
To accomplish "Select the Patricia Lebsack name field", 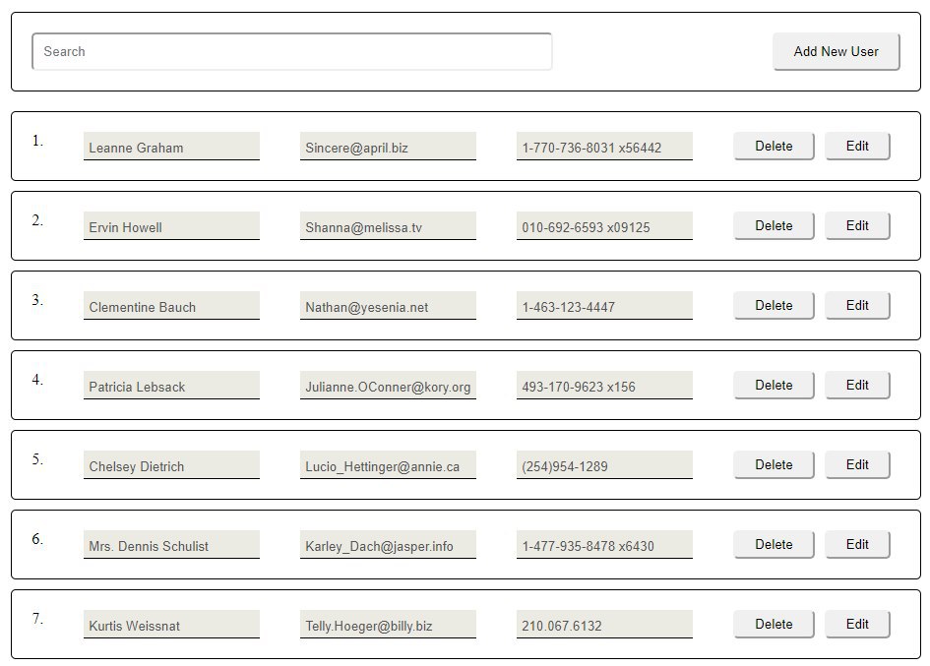I will coord(171,386).
